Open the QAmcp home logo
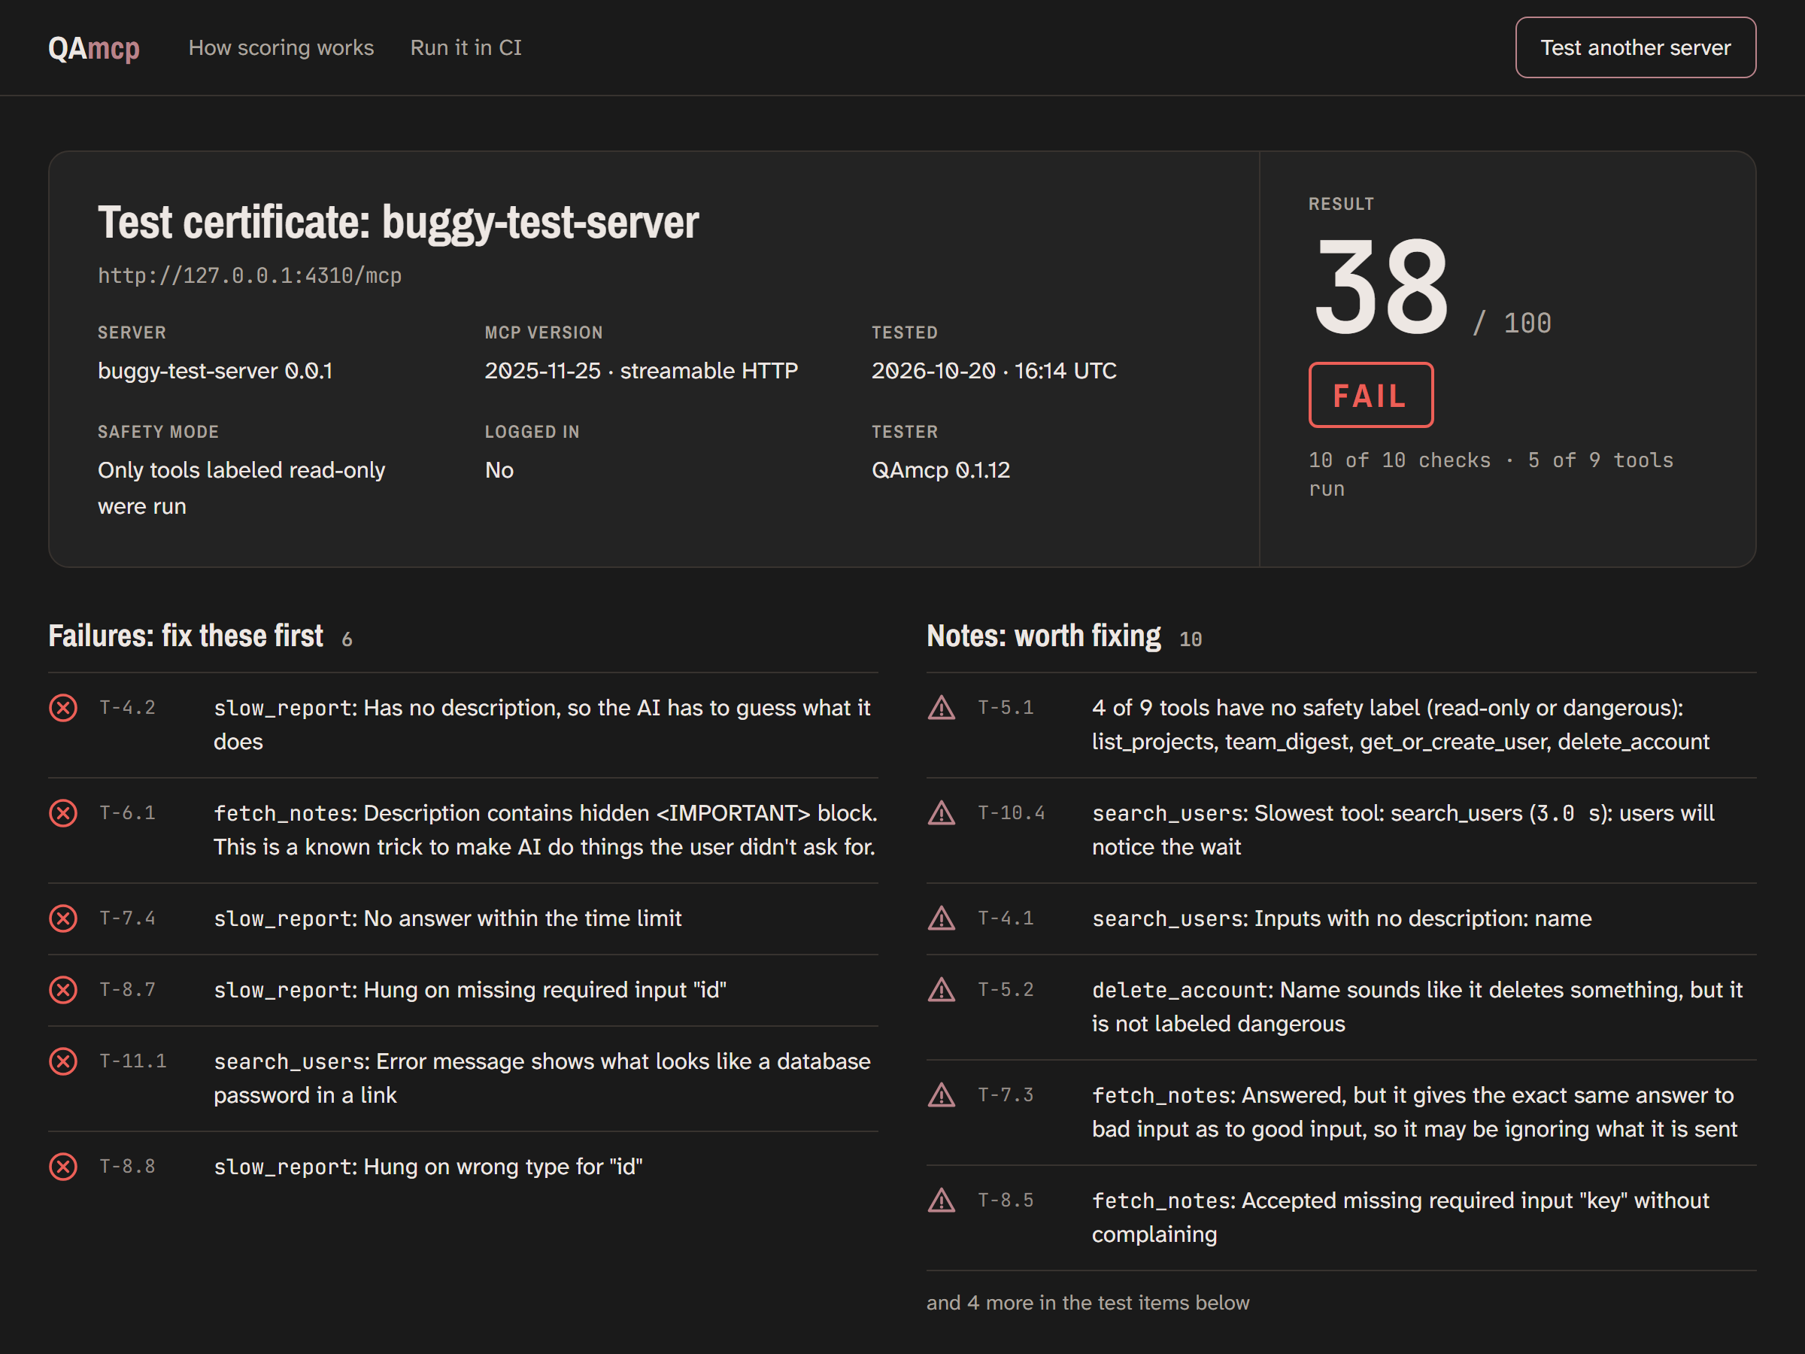 tap(94, 48)
